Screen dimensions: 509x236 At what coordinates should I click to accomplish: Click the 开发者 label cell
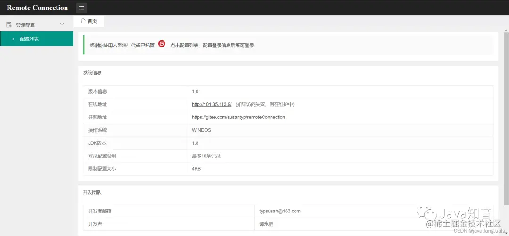point(169,224)
